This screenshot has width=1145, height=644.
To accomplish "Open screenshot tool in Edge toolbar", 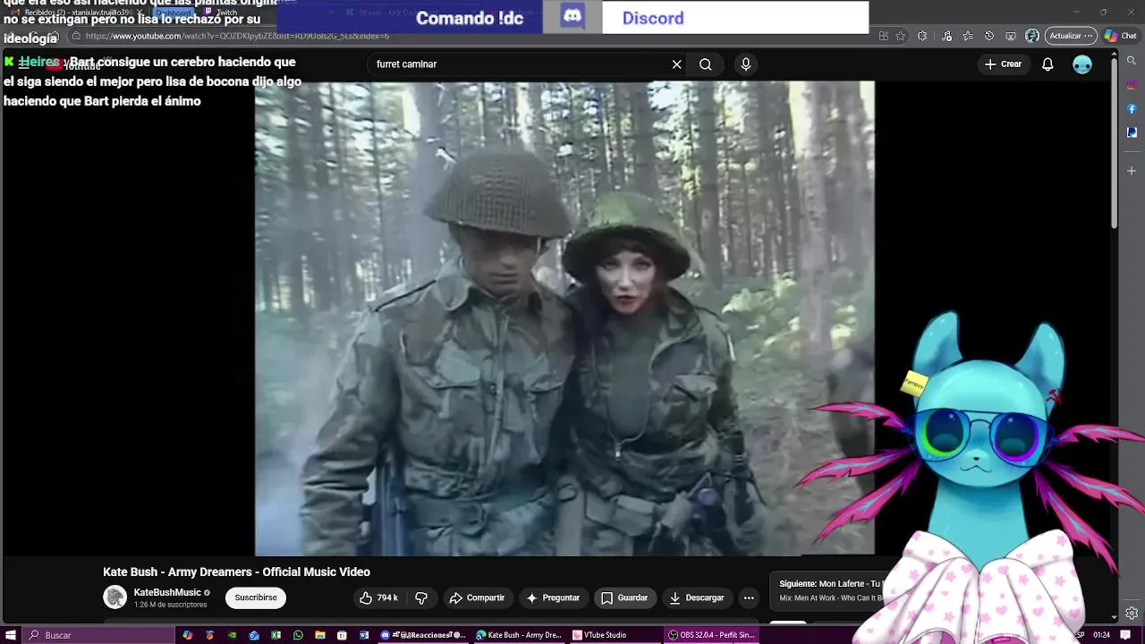I will [1011, 36].
